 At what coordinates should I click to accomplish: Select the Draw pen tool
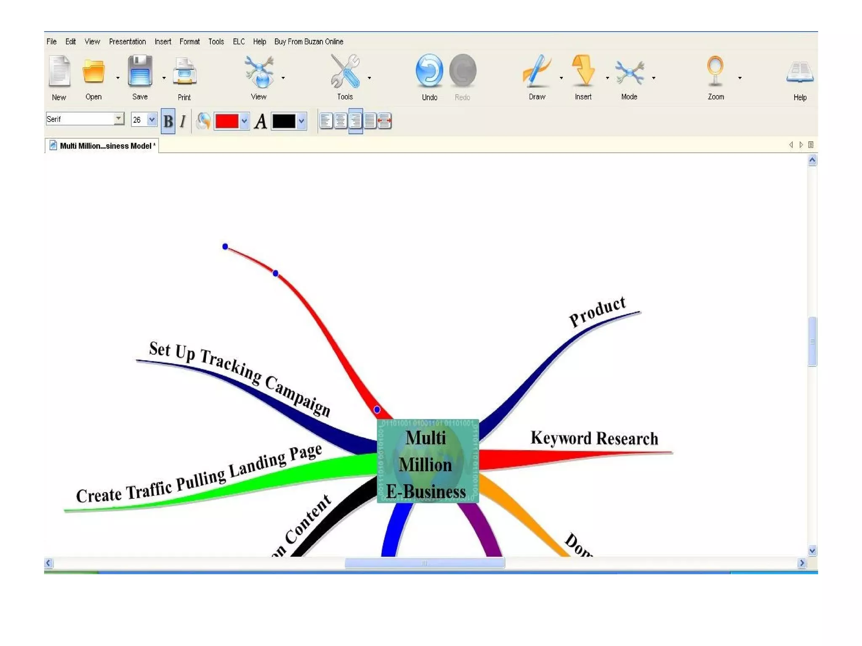click(x=536, y=71)
